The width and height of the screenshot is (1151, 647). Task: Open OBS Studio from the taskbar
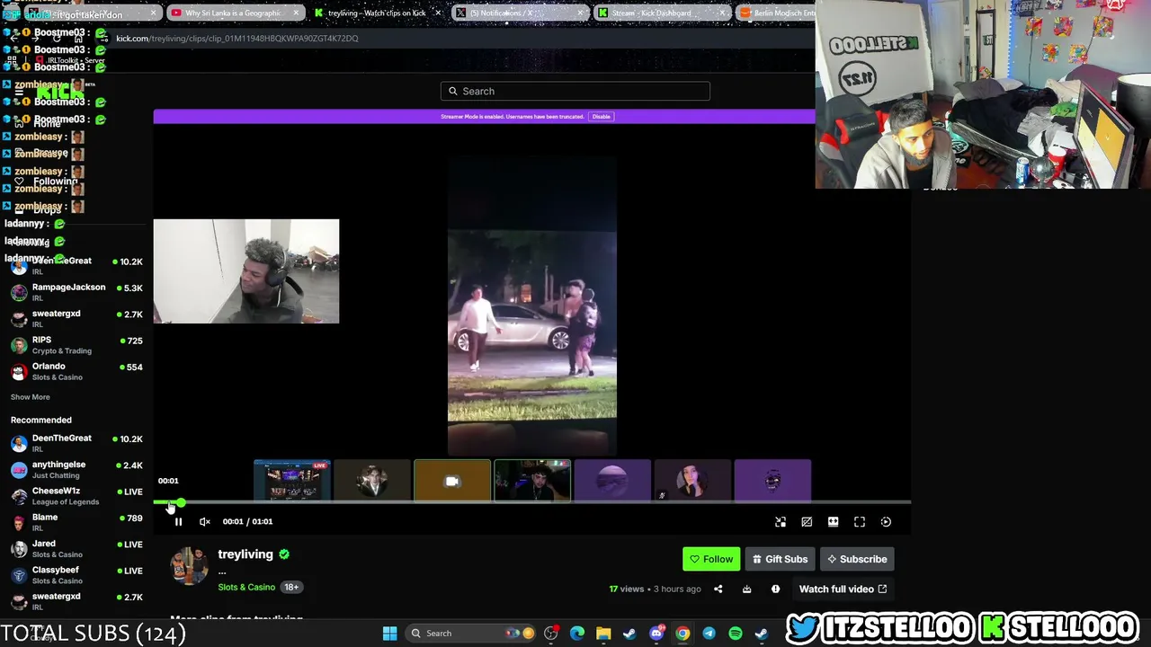(x=551, y=634)
